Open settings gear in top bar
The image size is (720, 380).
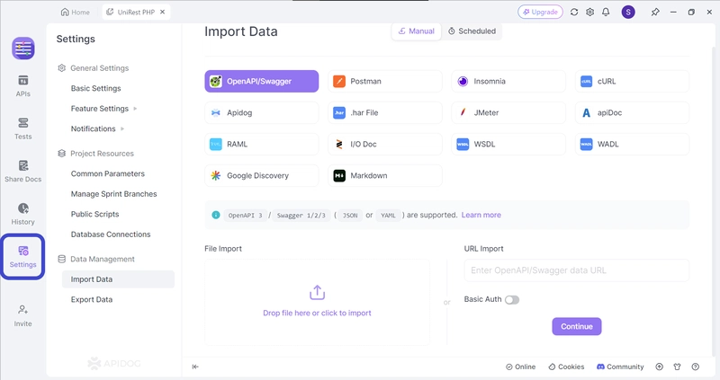pos(590,12)
